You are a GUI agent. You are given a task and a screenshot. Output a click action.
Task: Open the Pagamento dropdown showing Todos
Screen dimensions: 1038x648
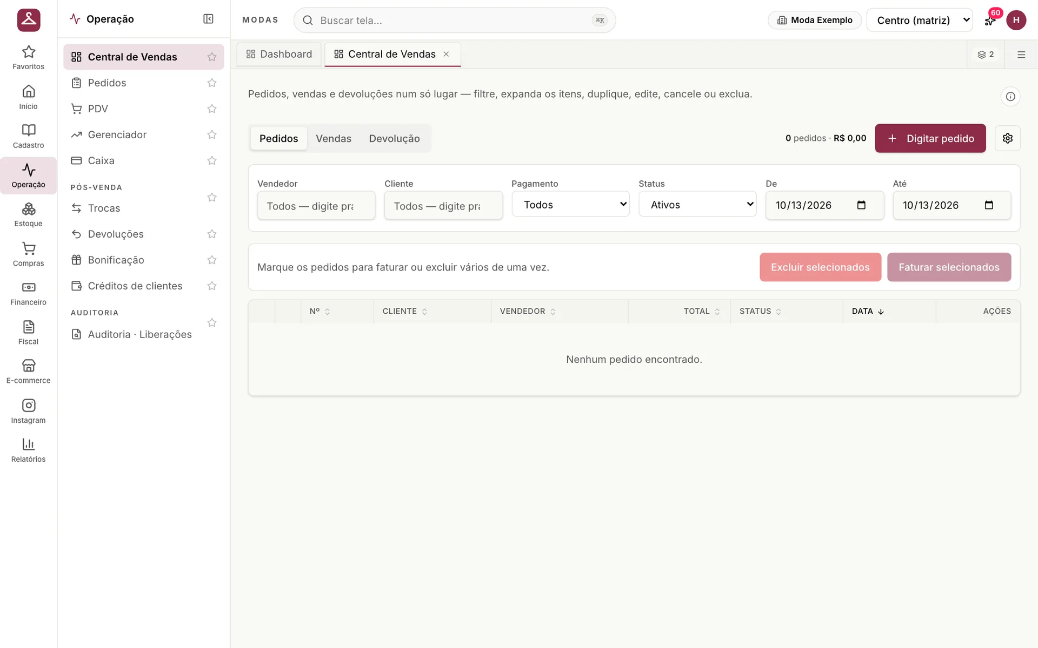(x=570, y=205)
